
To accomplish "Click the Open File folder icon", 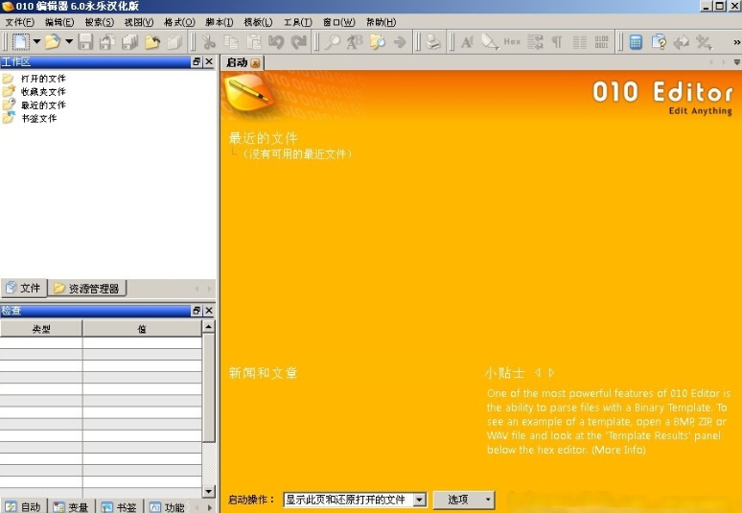I will point(53,41).
